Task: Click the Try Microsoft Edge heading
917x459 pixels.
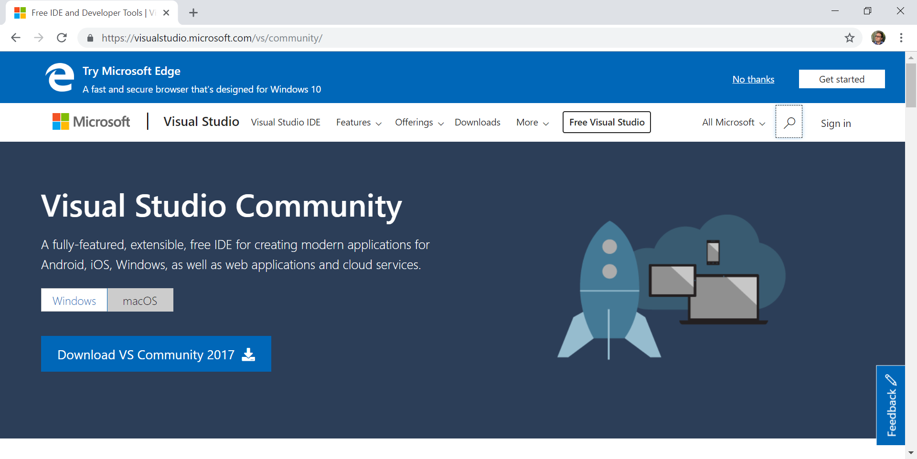Action: [131, 71]
